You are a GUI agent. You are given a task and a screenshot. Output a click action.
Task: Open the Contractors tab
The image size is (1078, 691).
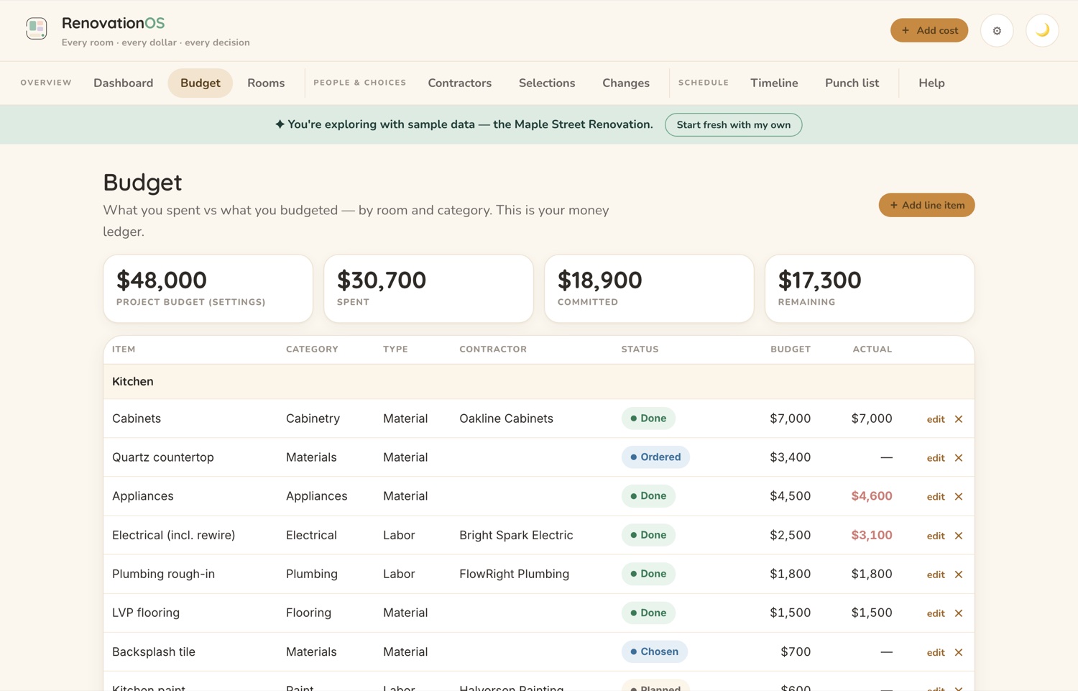(460, 83)
